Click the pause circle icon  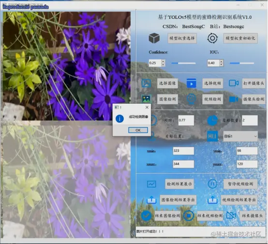(212, 184)
